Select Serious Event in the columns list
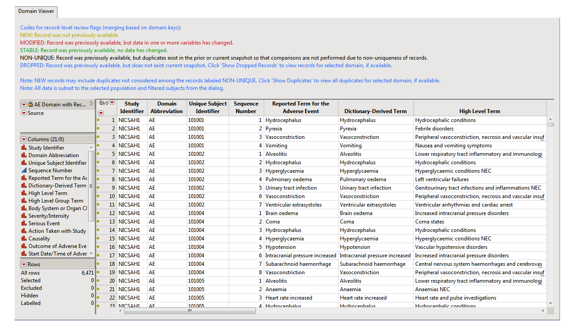This screenshot has height=329, width=568. (x=44, y=223)
